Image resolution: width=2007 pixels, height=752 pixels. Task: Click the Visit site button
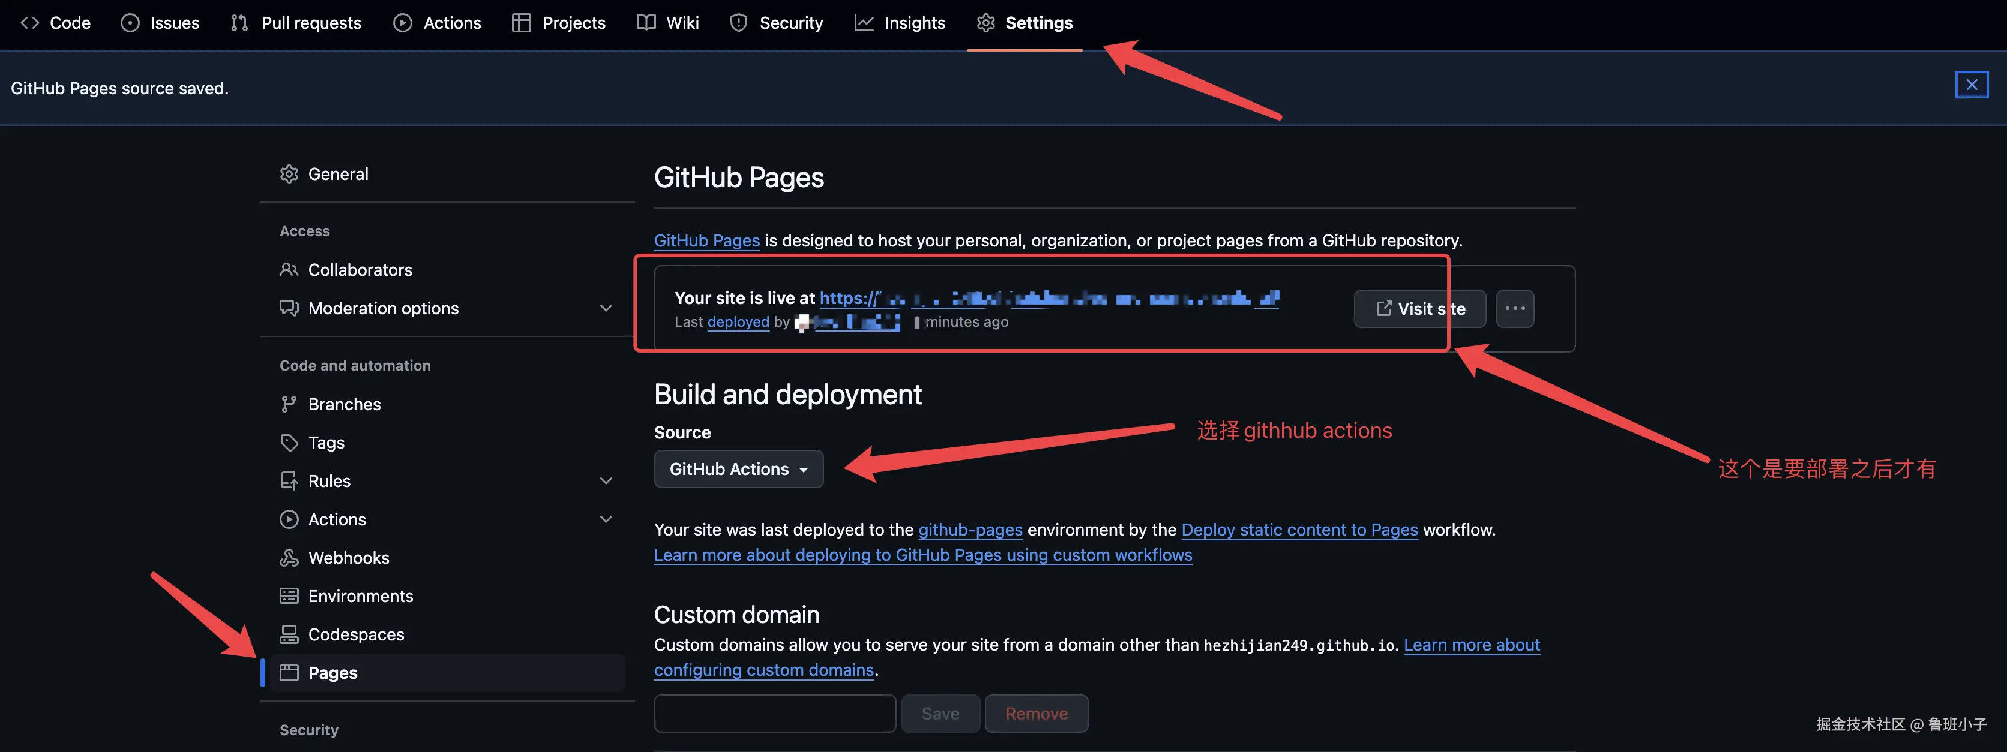coord(1419,308)
